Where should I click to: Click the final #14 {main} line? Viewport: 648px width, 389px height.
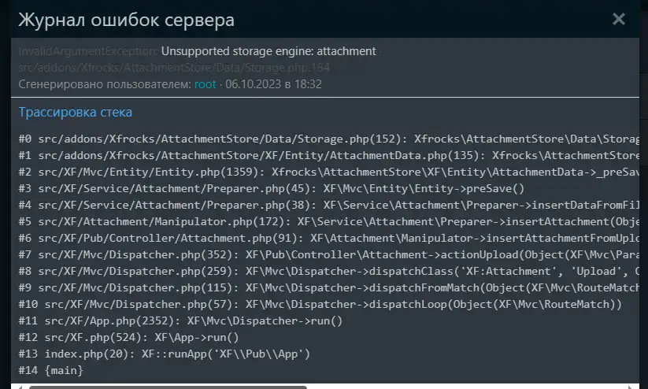click(51, 370)
